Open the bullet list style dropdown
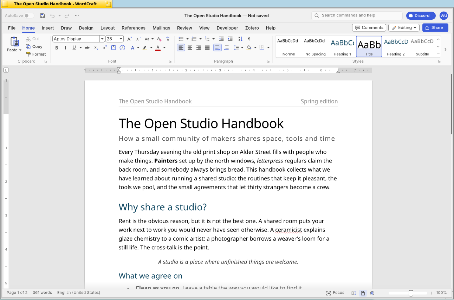The width and height of the screenshot is (454, 300). pos(187,39)
